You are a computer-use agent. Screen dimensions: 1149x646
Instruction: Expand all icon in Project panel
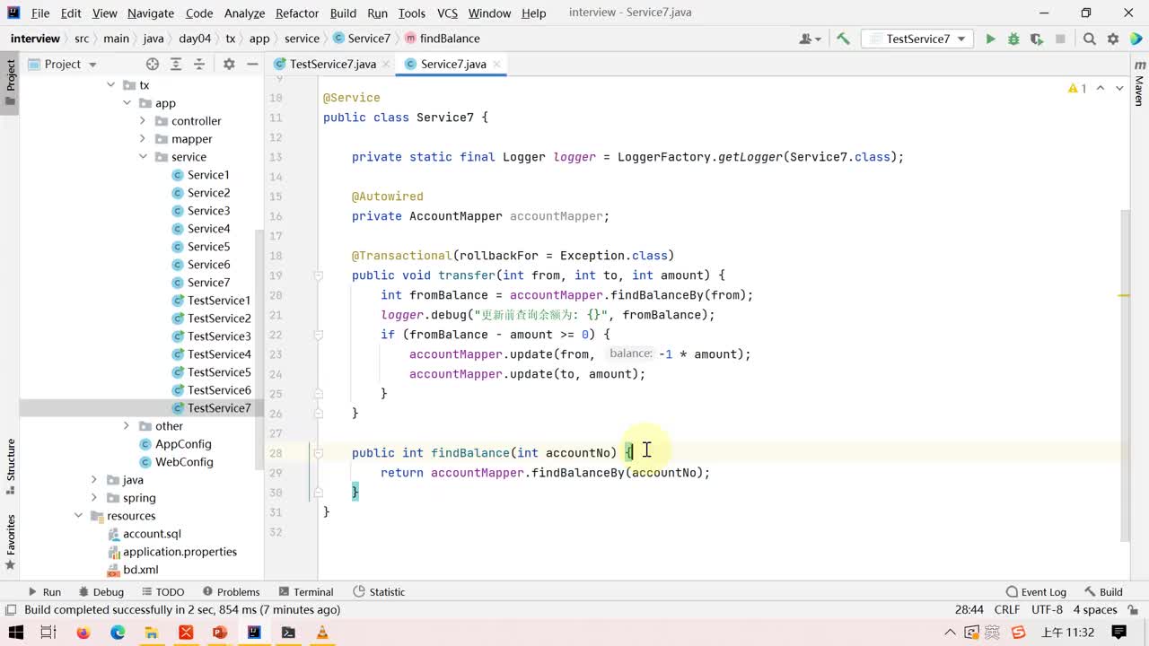(176, 64)
